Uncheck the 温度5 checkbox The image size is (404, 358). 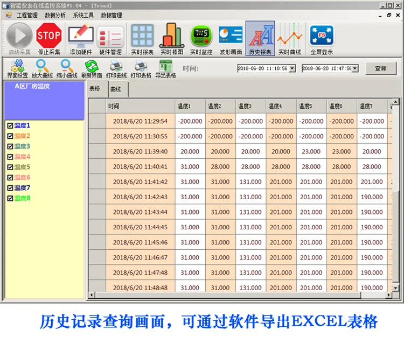pos(10,167)
